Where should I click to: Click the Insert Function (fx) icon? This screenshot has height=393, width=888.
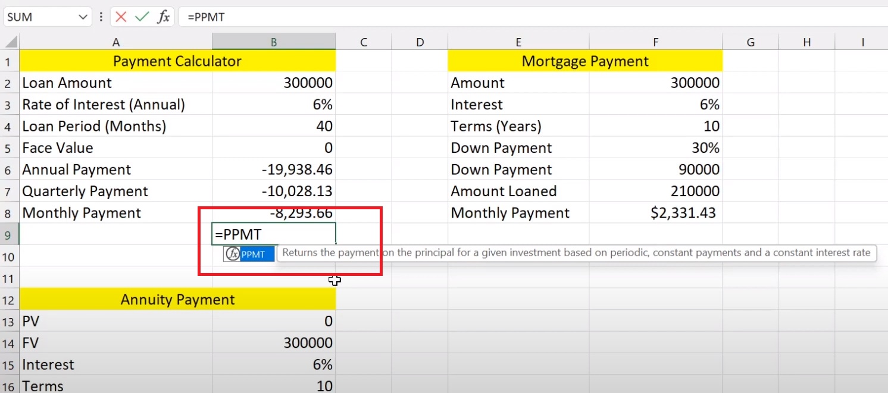(x=164, y=17)
